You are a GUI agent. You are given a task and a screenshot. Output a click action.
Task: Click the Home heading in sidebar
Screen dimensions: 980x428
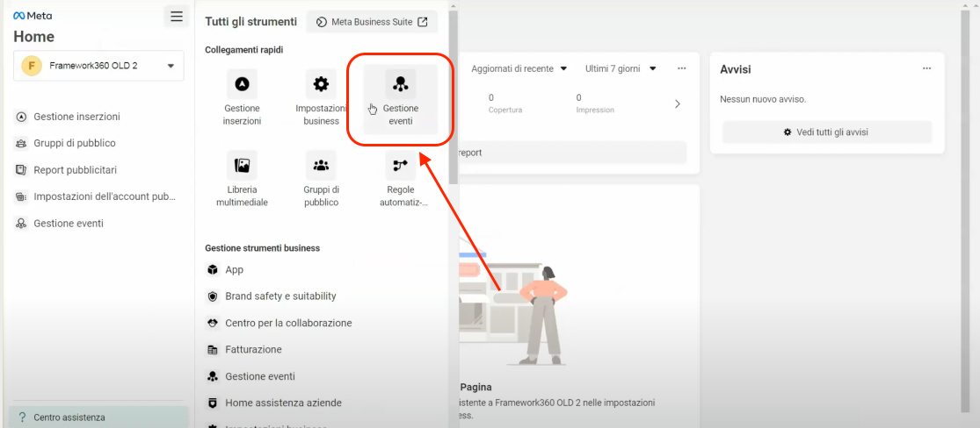pyautogui.click(x=33, y=37)
